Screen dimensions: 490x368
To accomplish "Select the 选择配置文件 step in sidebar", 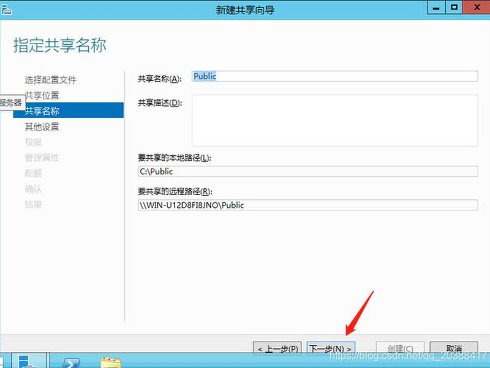I will pos(51,80).
